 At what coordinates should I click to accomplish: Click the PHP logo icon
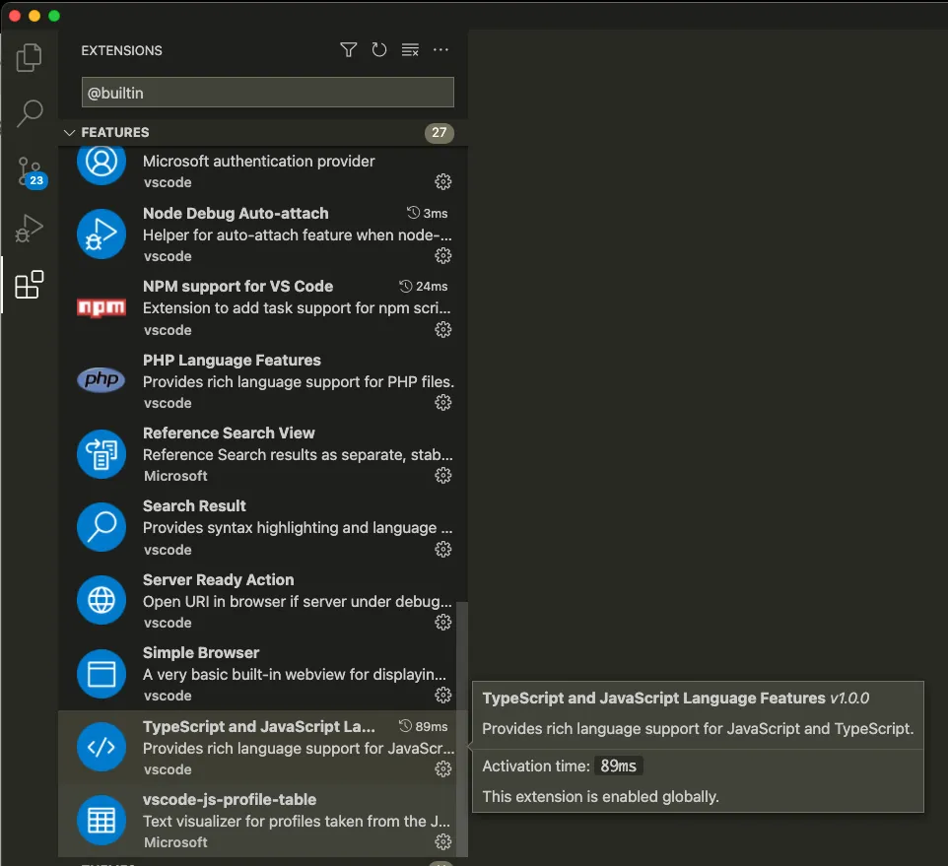pos(102,380)
